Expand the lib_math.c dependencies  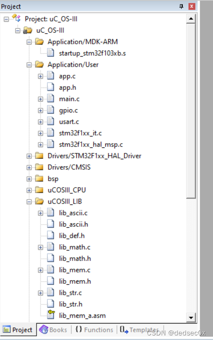pos(41,247)
